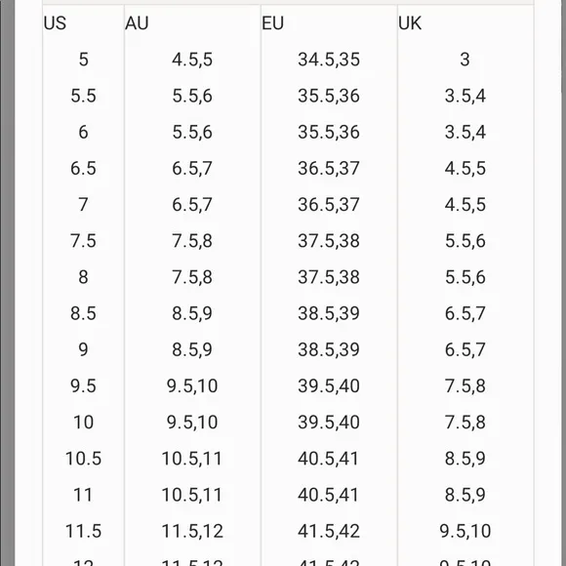This screenshot has width=566, height=566.
Task: Click the UK column header
Action: click(x=410, y=23)
